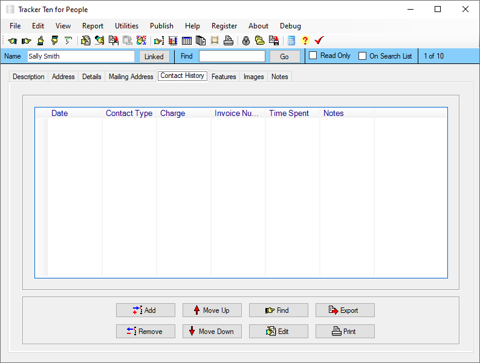Viewport: 480px width, 363px height.
Task: Click the Name field containing Sally Smith
Action: tap(81, 56)
